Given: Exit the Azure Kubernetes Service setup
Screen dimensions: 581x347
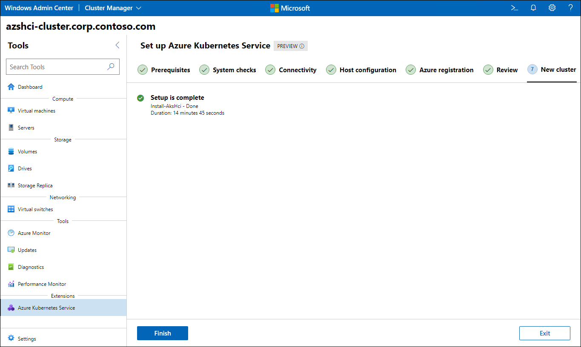Looking at the screenshot, I should [544, 333].
